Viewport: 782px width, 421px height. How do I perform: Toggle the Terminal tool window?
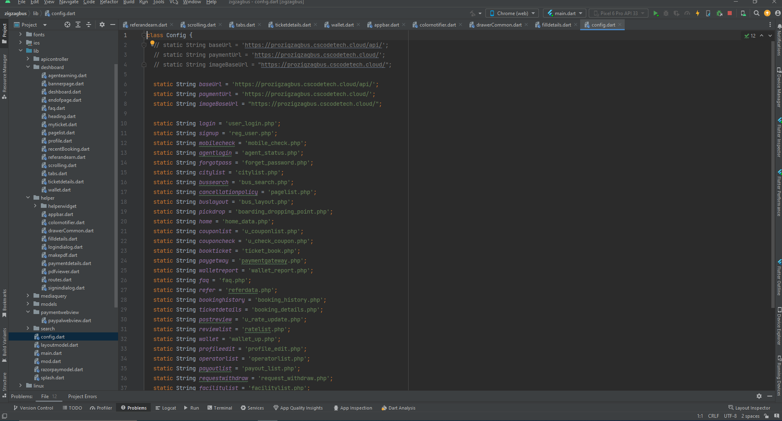[219, 408]
